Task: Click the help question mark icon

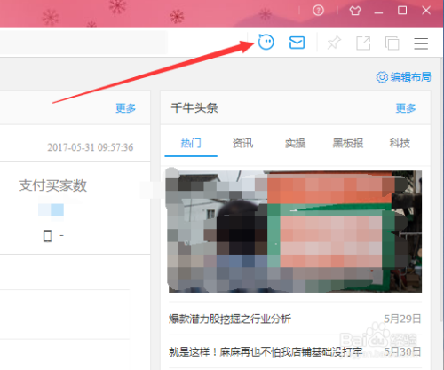Action: point(318,11)
